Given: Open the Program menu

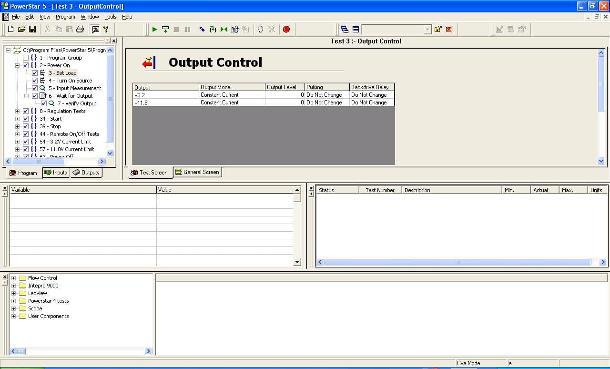Looking at the screenshot, I should tap(65, 17).
